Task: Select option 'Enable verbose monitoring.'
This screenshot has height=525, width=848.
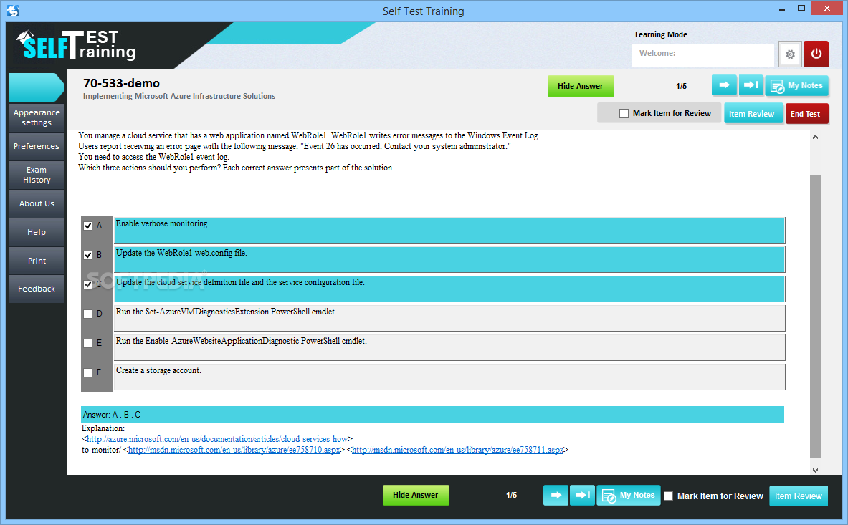Action: pos(449,230)
